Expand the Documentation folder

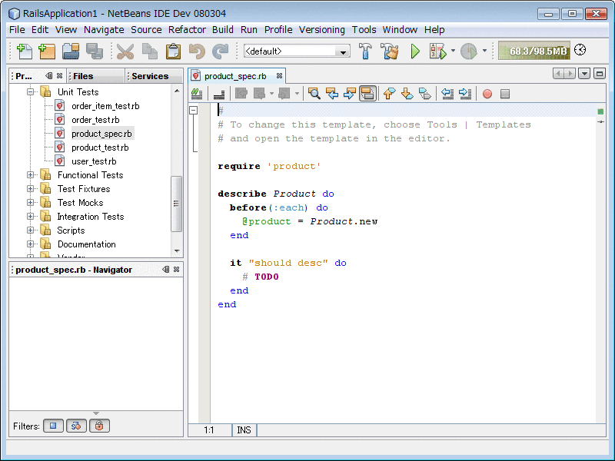pyautogui.click(x=30, y=244)
